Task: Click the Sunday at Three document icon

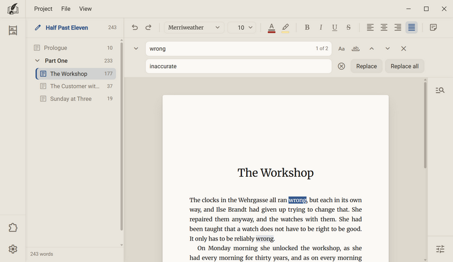Action: [43, 99]
